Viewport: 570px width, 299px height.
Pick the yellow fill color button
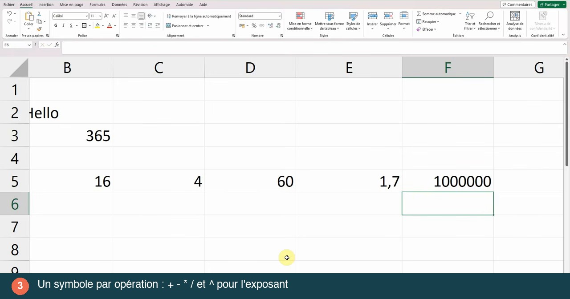97,26
